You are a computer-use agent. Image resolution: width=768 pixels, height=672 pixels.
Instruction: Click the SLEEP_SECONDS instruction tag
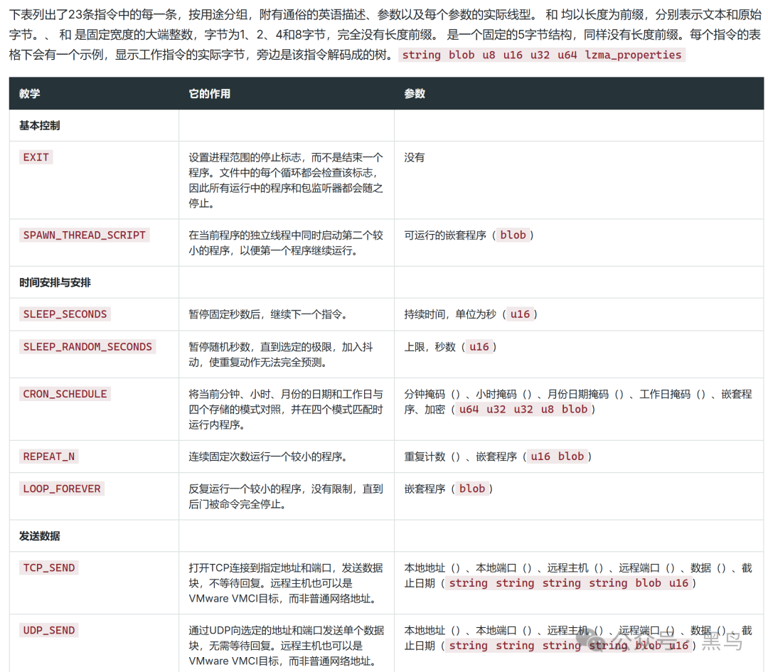[65, 314]
